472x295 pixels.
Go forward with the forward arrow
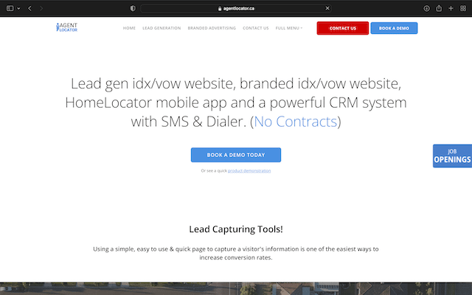(41, 8)
